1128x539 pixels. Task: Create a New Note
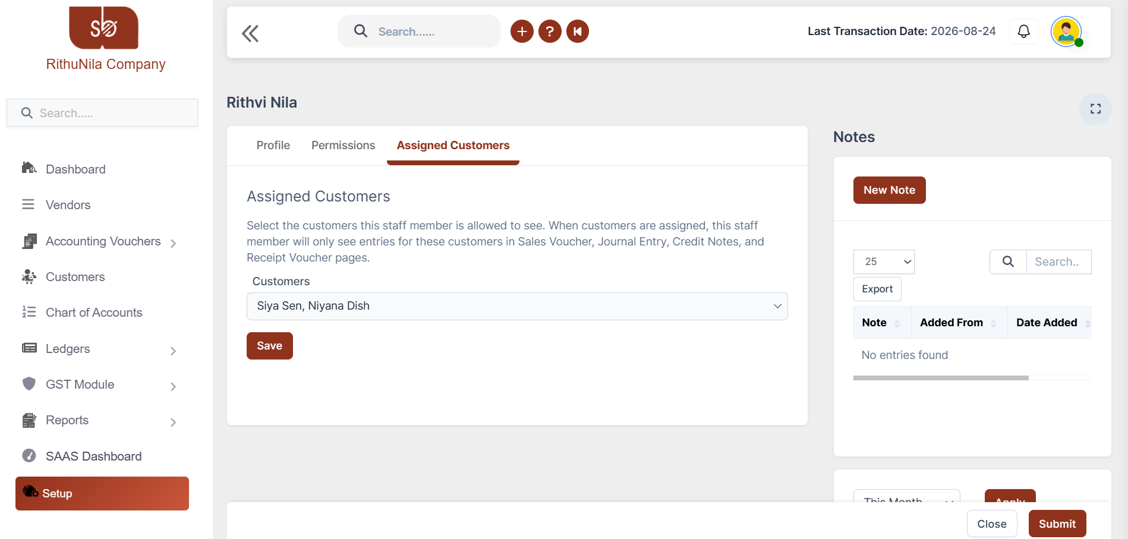click(889, 190)
